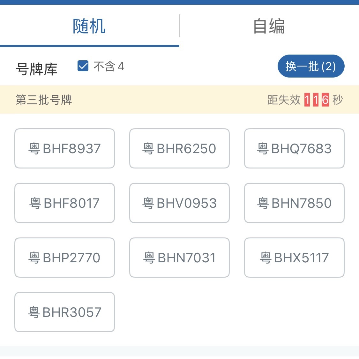Click the 第三批号牌 banner label
Image resolution: width=359 pixels, height=359 pixels.
point(44,100)
